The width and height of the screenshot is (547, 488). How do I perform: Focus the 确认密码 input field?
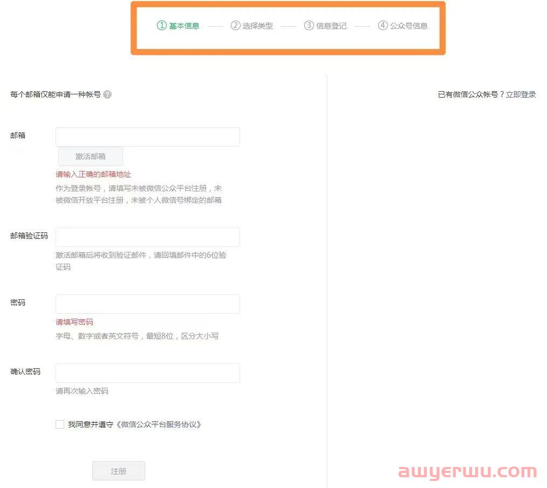pos(148,373)
